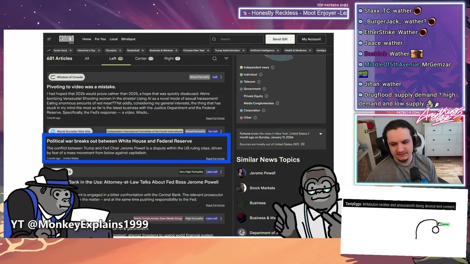Open My Account button

[311, 39]
